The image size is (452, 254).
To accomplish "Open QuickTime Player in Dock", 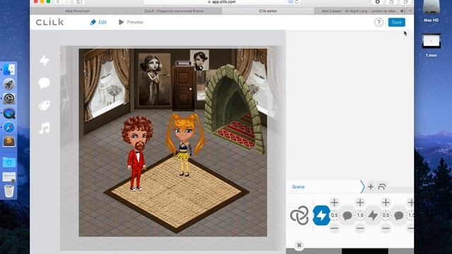I will (x=9, y=113).
